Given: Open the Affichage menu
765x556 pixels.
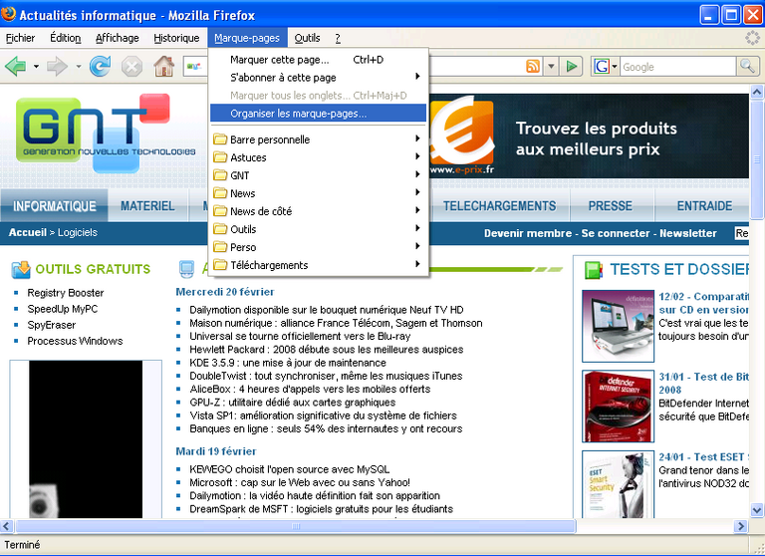Looking at the screenshot, I should pyautogui.click(x=118, y=38).
